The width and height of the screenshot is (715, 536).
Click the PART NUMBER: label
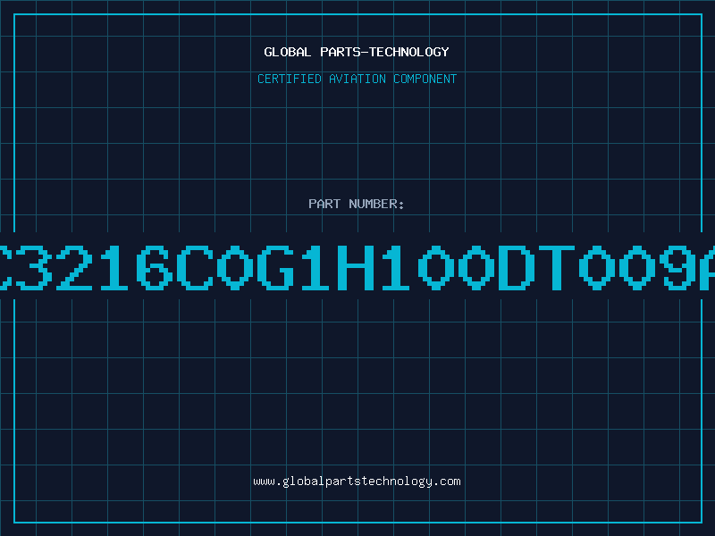pos(357,204)
